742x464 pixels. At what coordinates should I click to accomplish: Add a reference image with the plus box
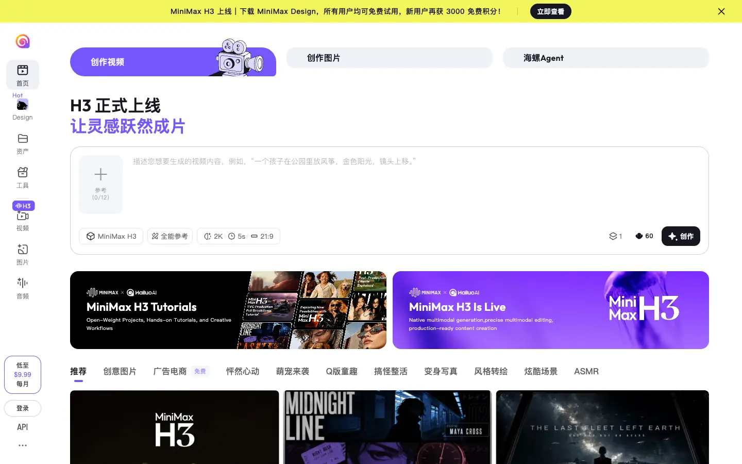pos(100,184)
